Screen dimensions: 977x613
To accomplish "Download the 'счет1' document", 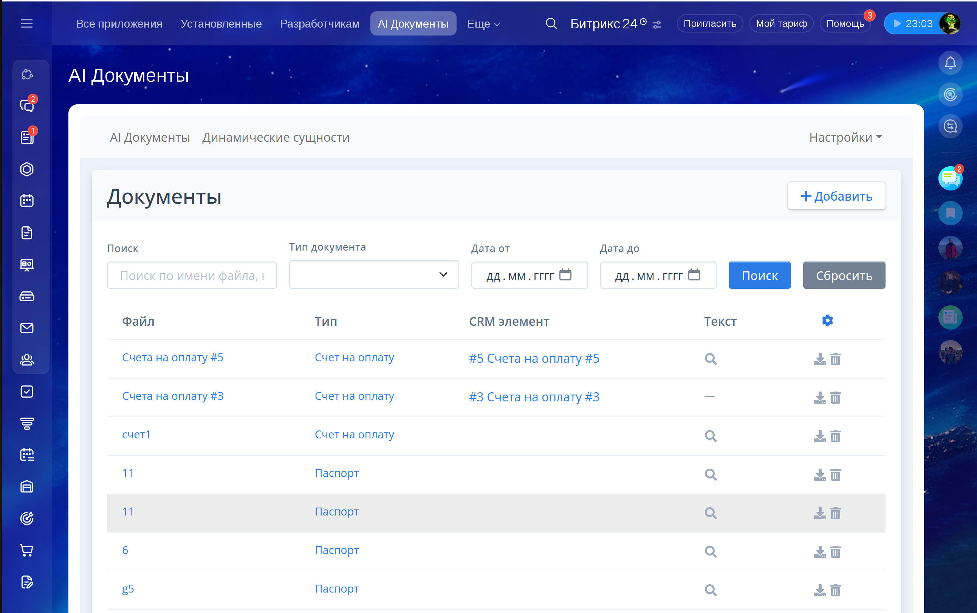I will [819, 436].
